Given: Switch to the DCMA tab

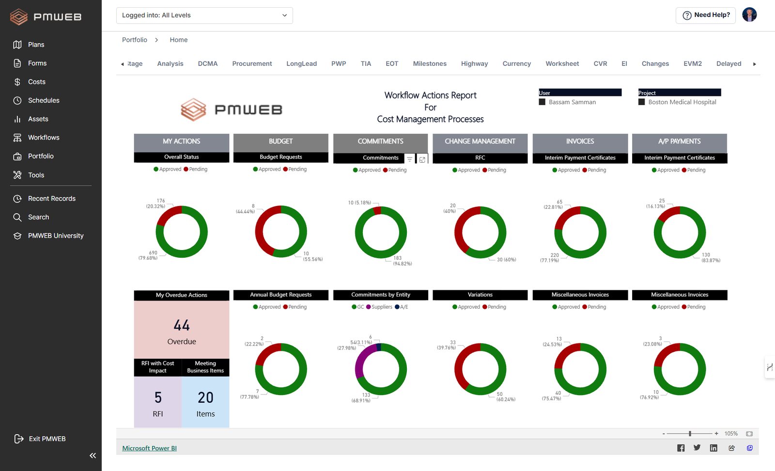Looking at the screenshot, I should pyautogui.click(x=208, y=63).
